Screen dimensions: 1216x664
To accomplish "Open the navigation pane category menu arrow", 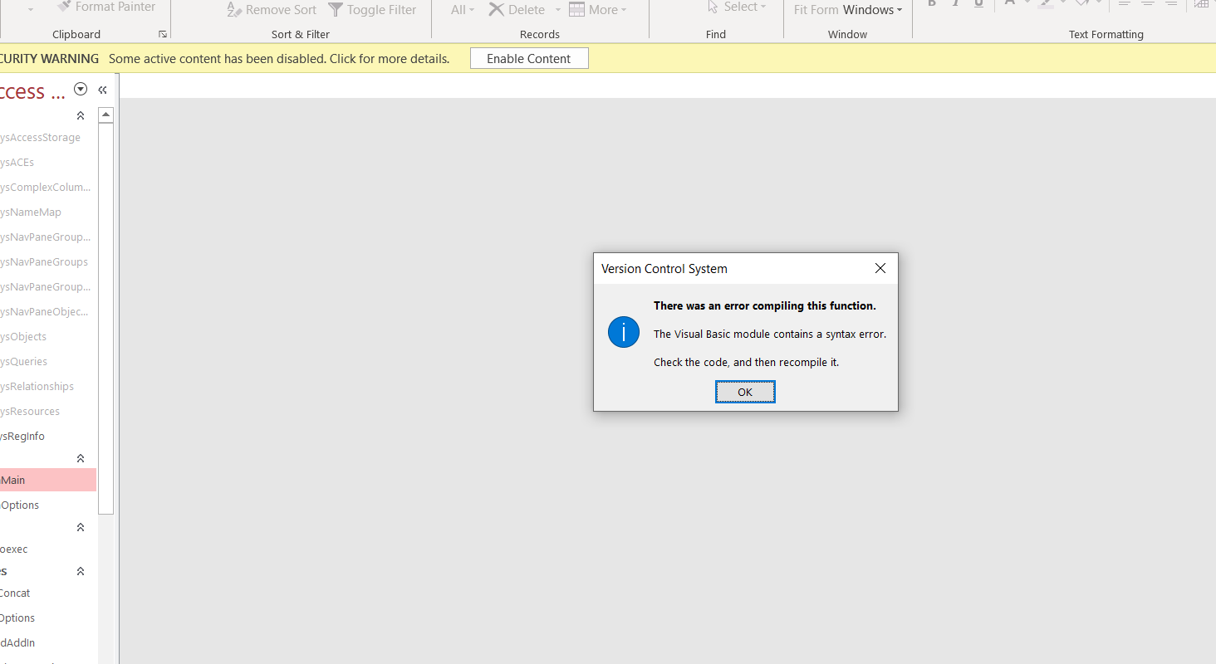I will pos(81,89).
